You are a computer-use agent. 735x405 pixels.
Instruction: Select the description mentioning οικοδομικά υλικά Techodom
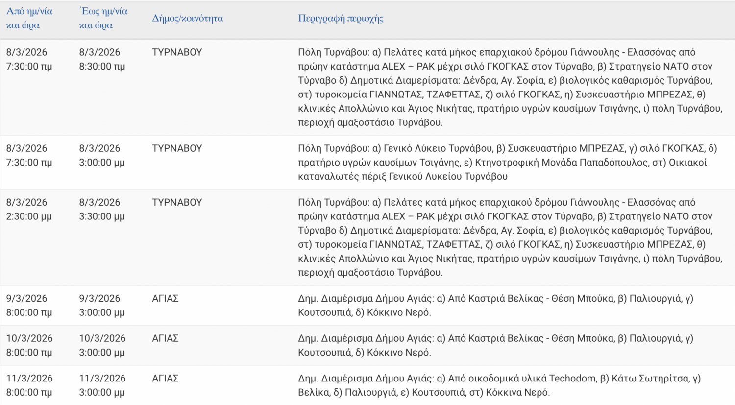click(x=499, y=385)
